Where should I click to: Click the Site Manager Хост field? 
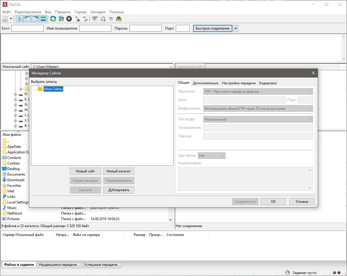point(244,100)
